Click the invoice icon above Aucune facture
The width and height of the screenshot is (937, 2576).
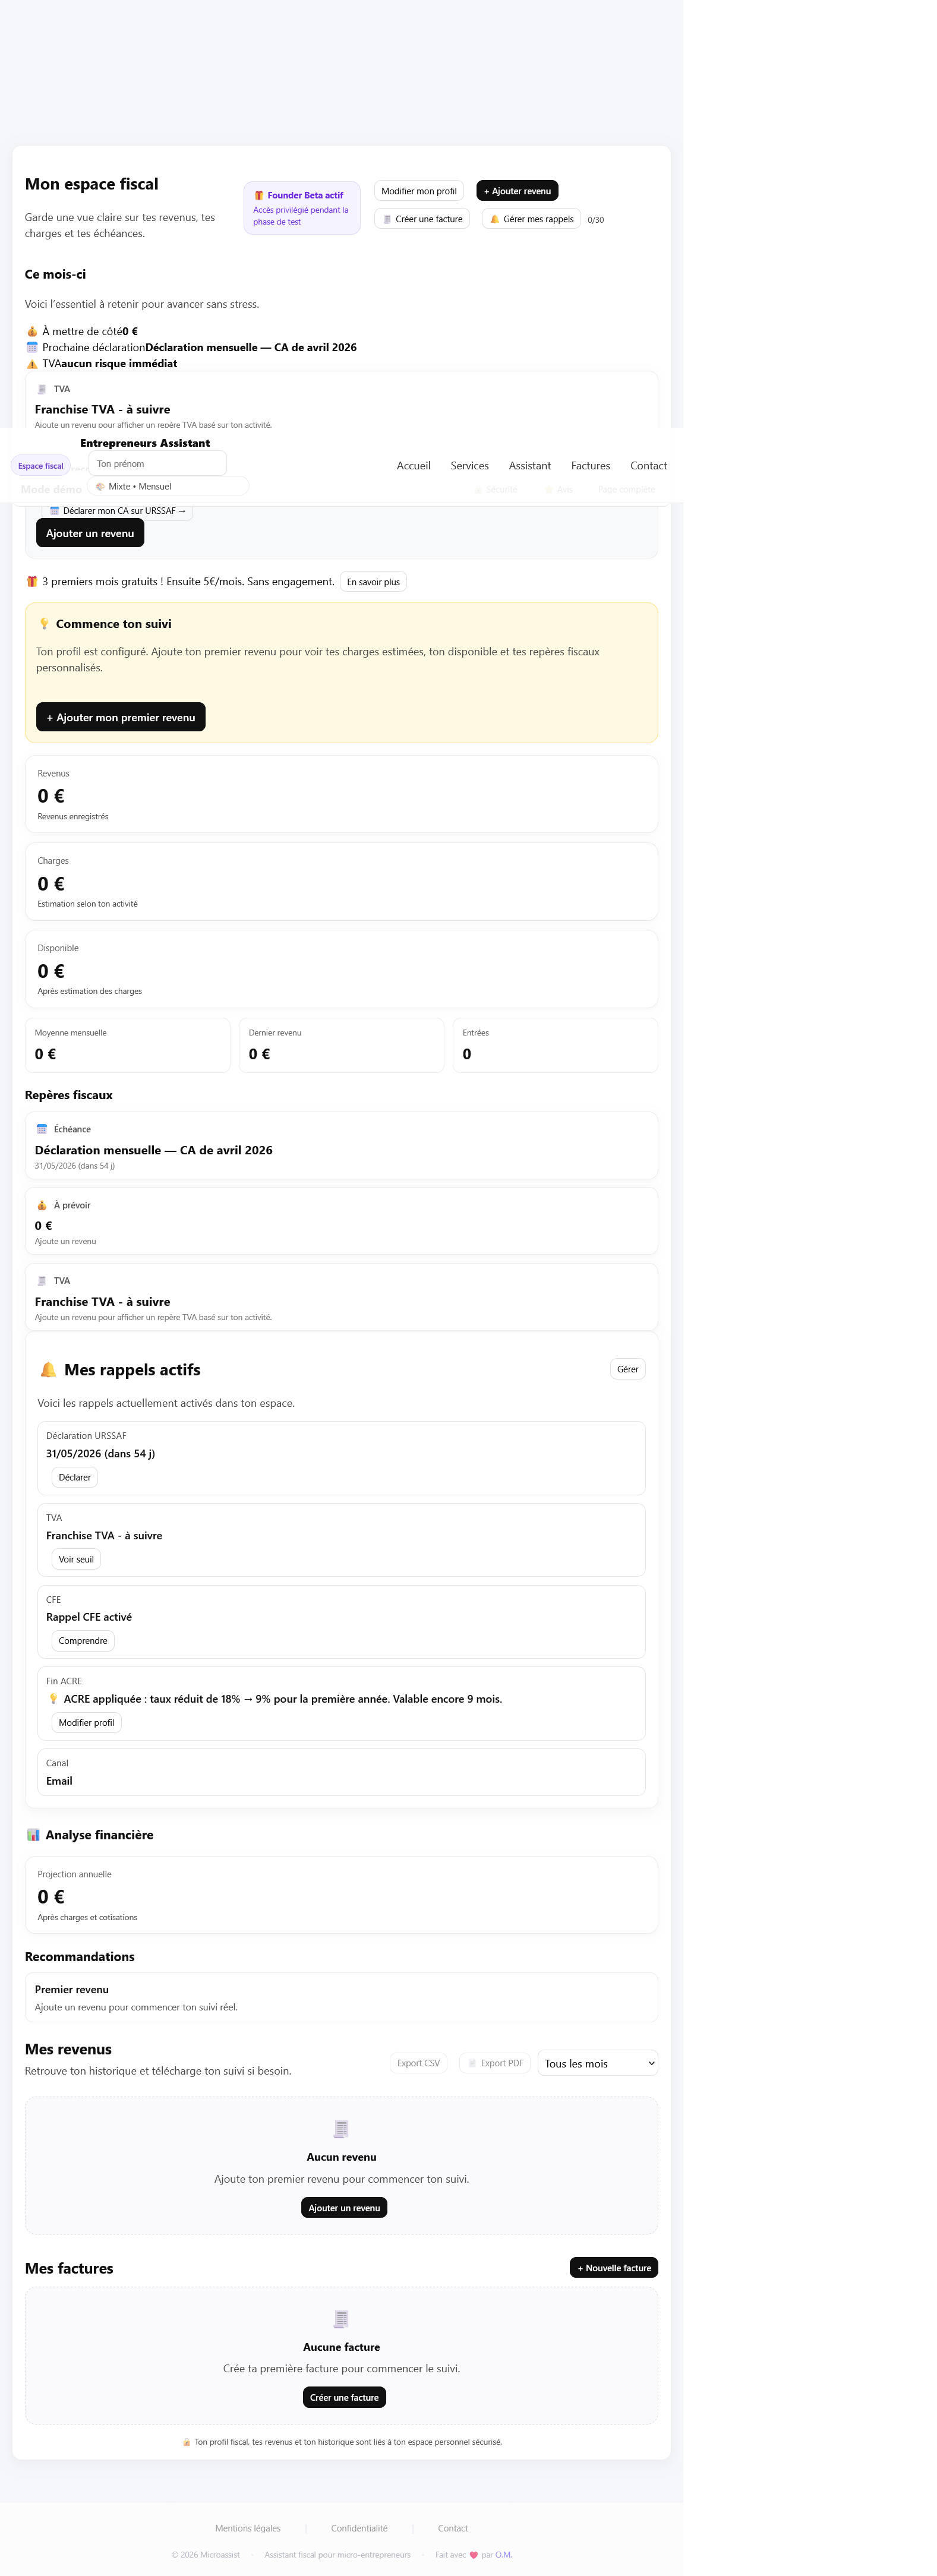(x=341, y=2319)
